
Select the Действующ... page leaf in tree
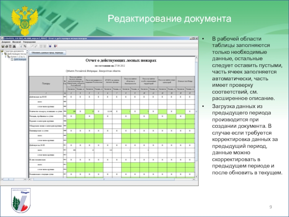tap(19, 59)
